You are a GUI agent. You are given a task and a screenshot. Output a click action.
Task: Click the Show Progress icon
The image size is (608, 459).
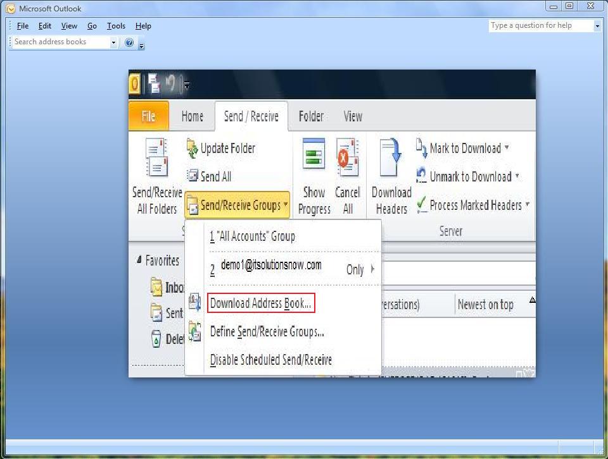click(x=313, y=153)
